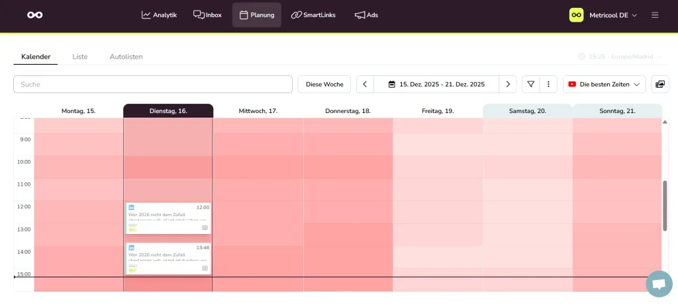
Task: Click the Diese Woche button
Action: point(324,84)
